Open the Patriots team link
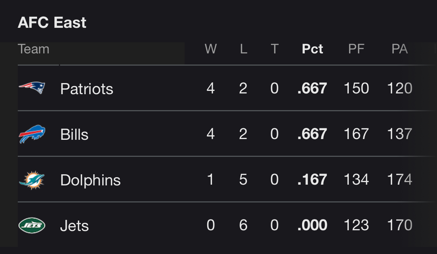The image size is (437, 254). click(87, 89)
